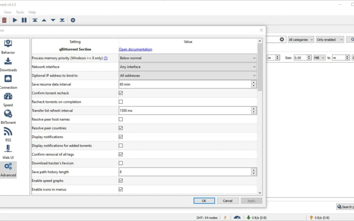
Task: Toggle Enable icons in menus checkbox
Action: 121,189
